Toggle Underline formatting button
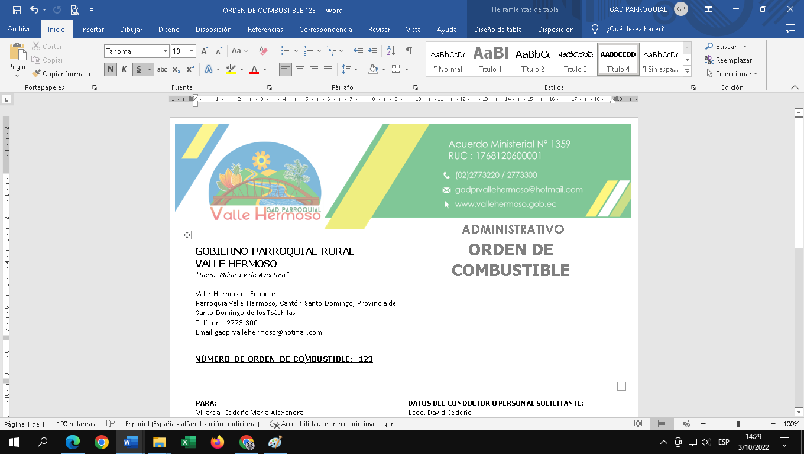Viewport: 804px width, 454px height. 139,69
